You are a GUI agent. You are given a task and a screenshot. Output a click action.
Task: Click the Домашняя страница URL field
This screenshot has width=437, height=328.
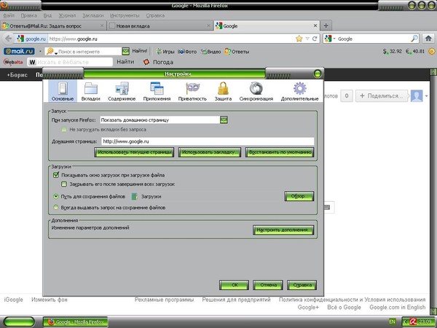pos(208,141)
